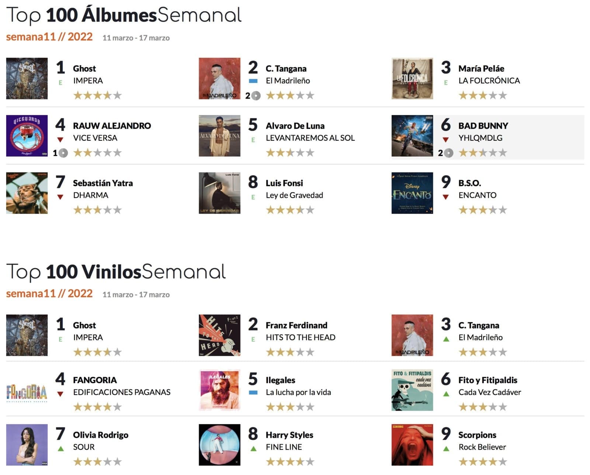Click the red down arrow beside FANGORIA
The image size is (590, 475).
point(60,394)
